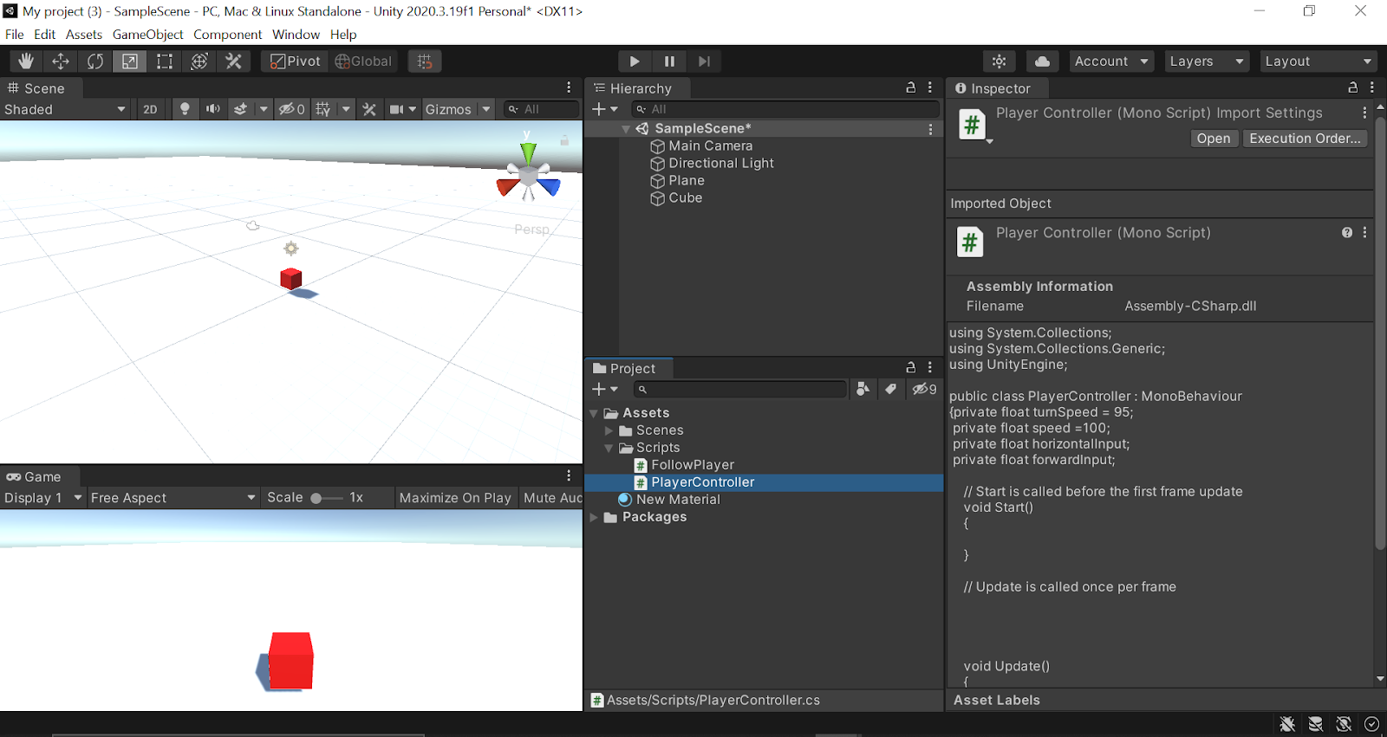The width and height of the screenshot is (1387, 737).
Task: Select New Material asset
Action: [678, 500]
